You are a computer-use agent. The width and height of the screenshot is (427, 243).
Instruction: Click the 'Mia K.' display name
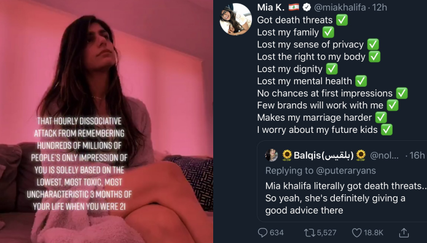[271, 7]
